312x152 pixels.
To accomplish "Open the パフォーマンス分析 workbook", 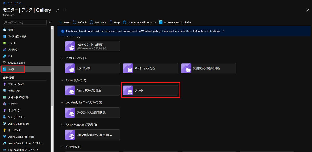I will [151, 68].
